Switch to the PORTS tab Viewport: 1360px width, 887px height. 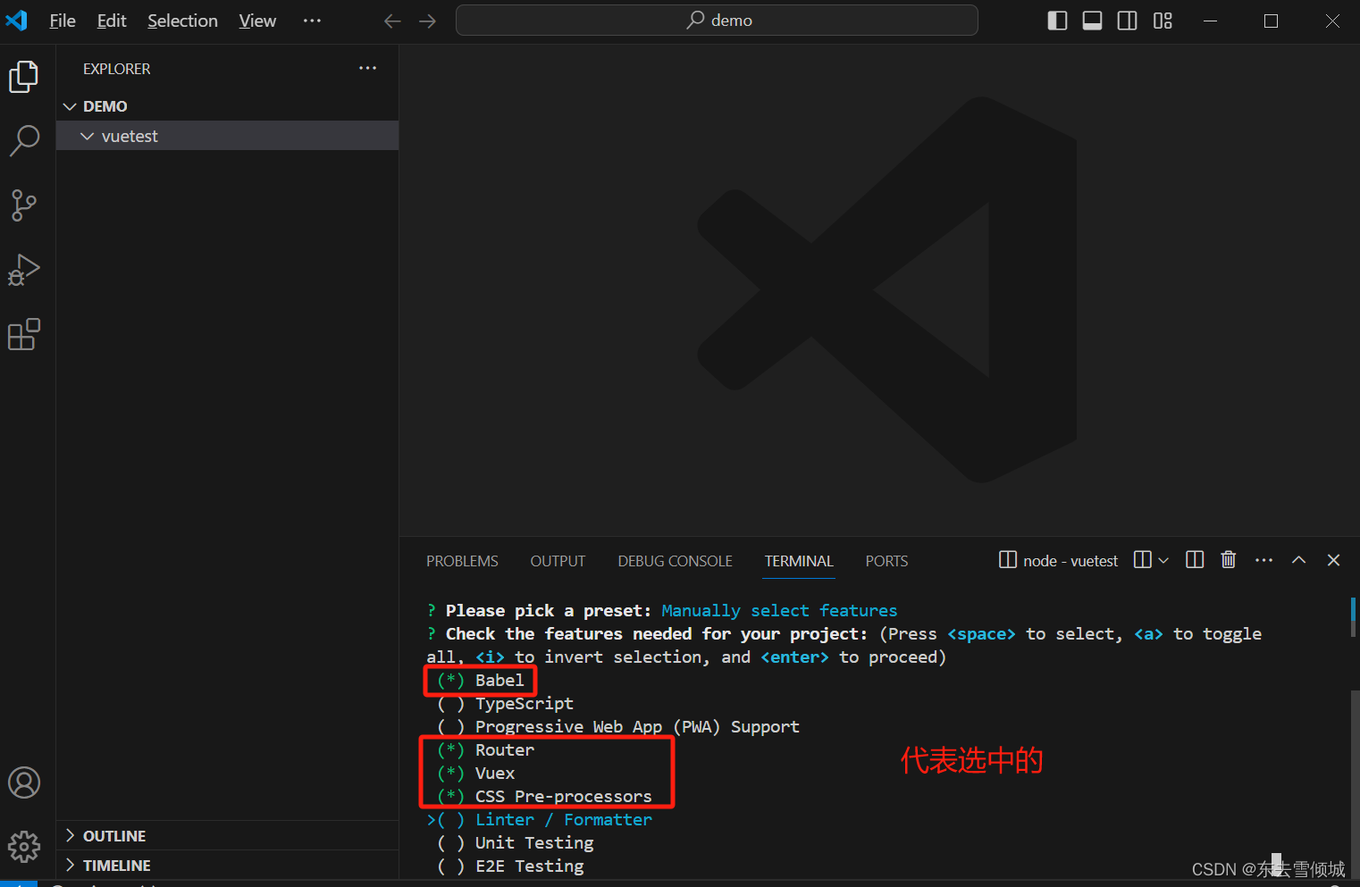point(886,561)
